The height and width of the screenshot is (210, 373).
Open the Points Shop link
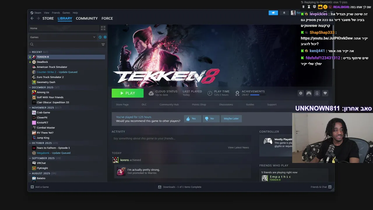[199, 104]
